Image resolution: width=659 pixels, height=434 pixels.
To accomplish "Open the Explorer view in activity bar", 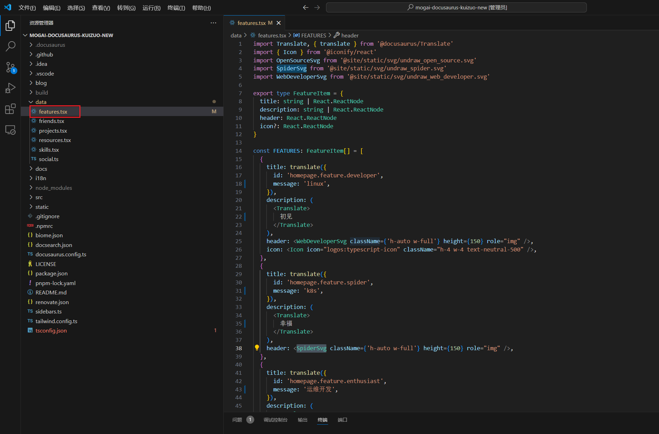I will 10,26.
